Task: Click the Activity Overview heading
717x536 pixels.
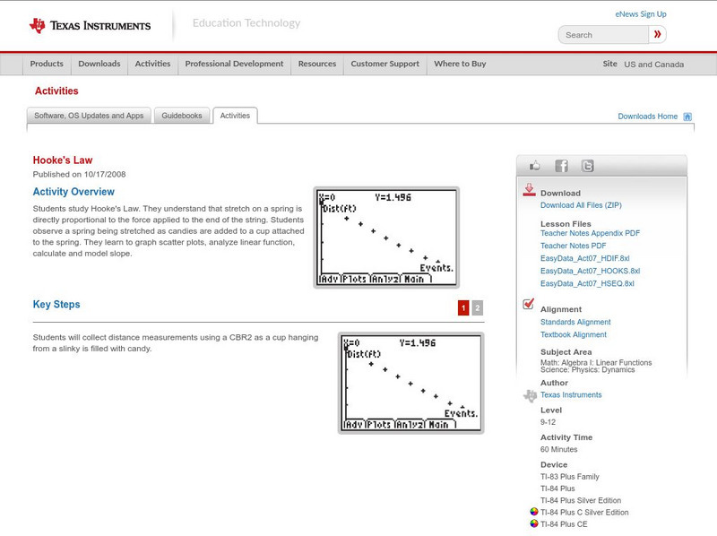Action: point(73,192)
